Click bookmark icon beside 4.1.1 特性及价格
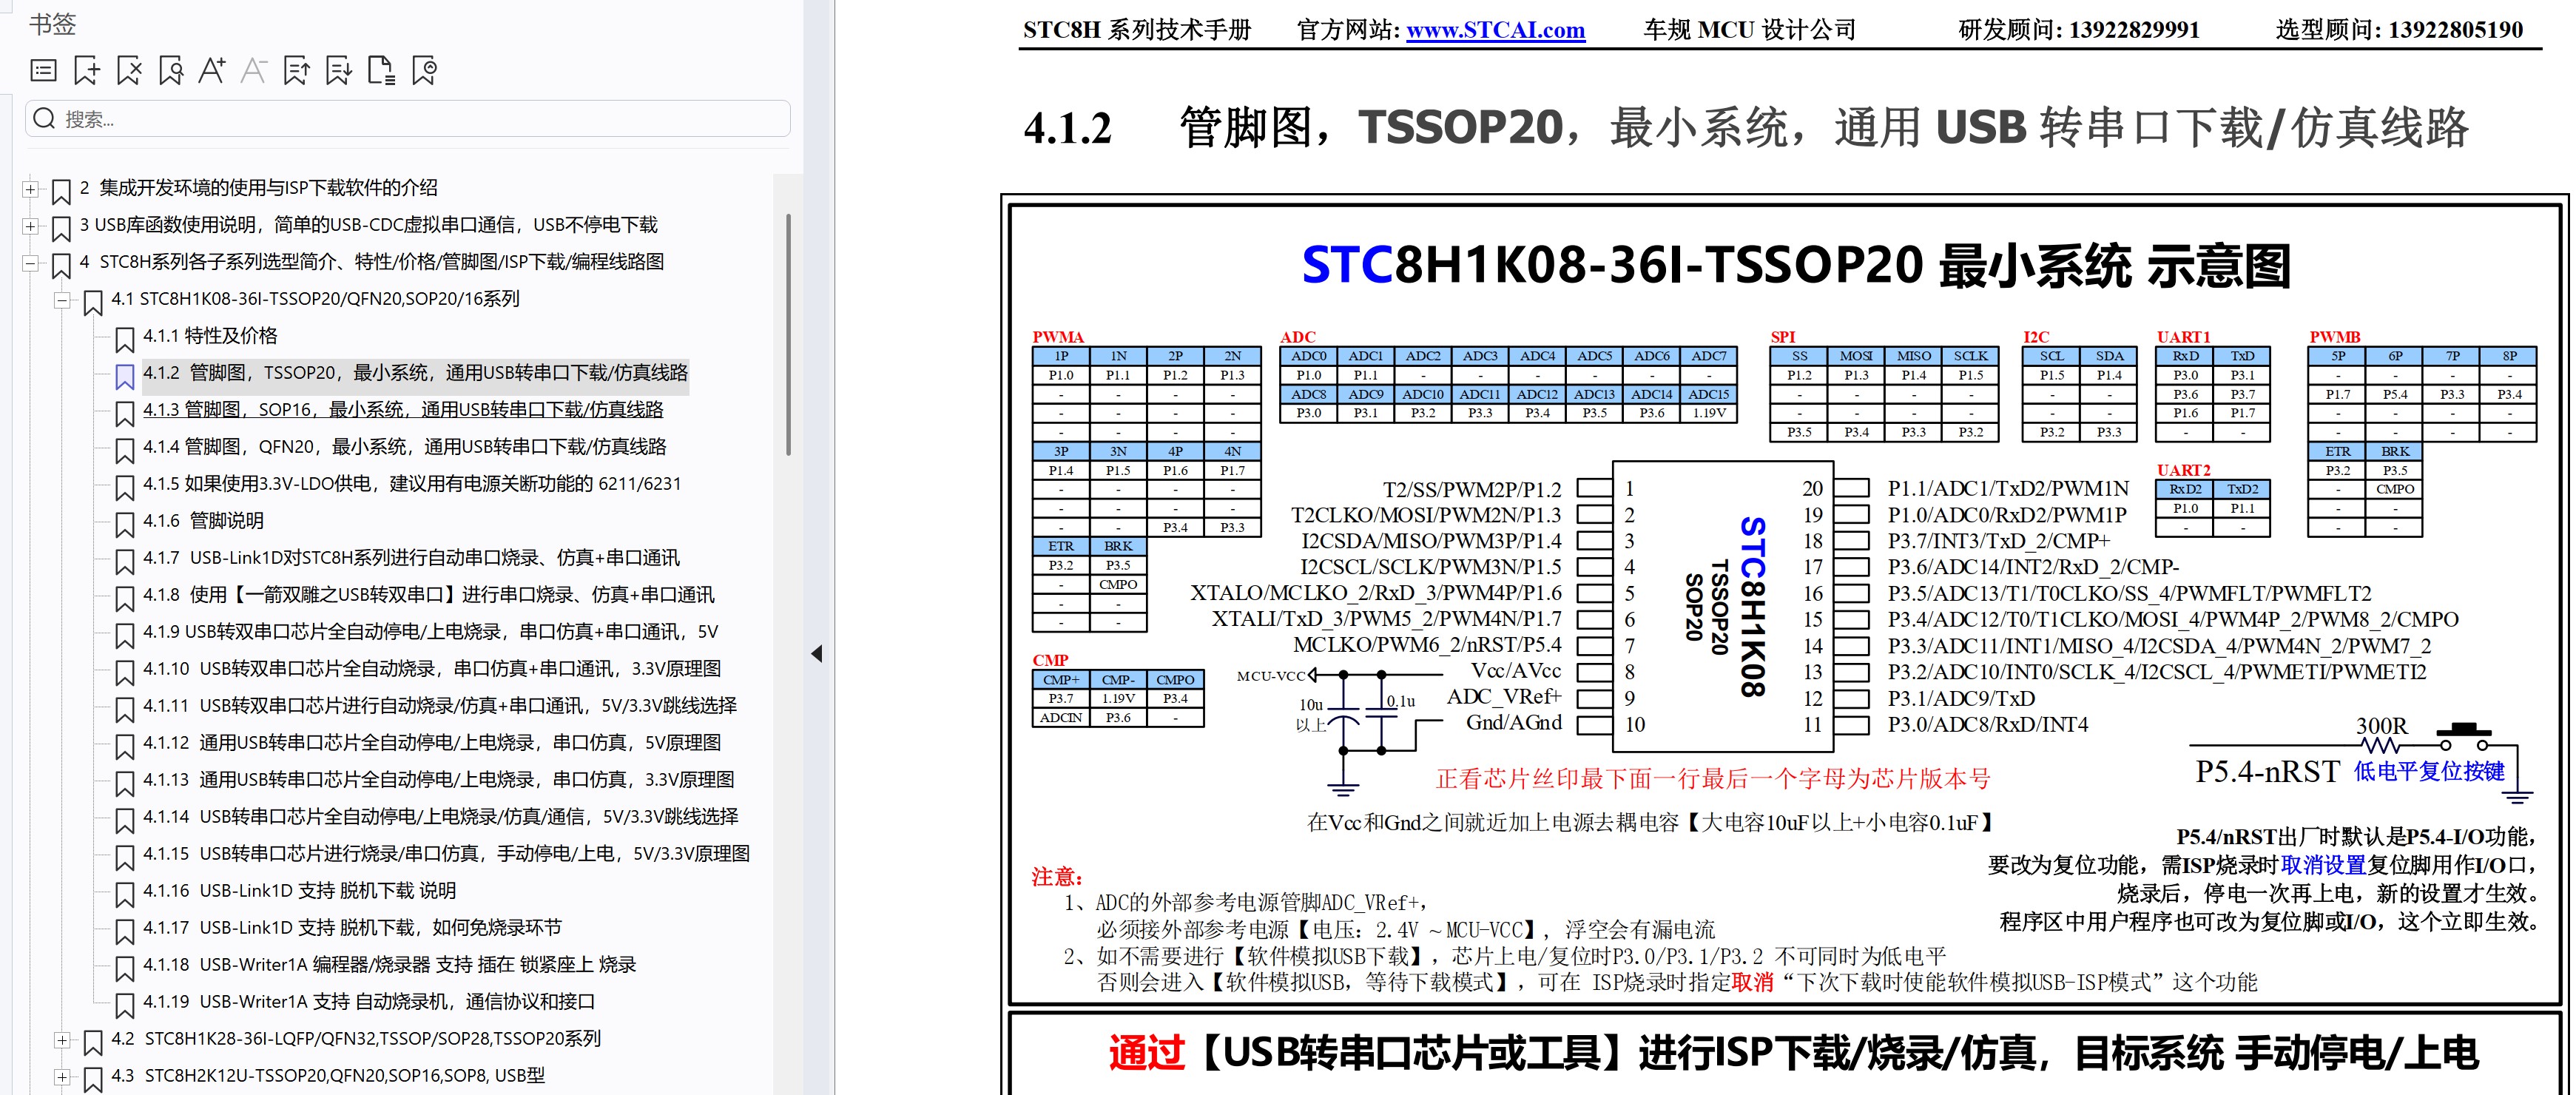The image size is (2576, 1095). click(125, 339)
